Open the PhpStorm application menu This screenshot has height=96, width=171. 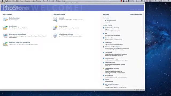point(8,1)
